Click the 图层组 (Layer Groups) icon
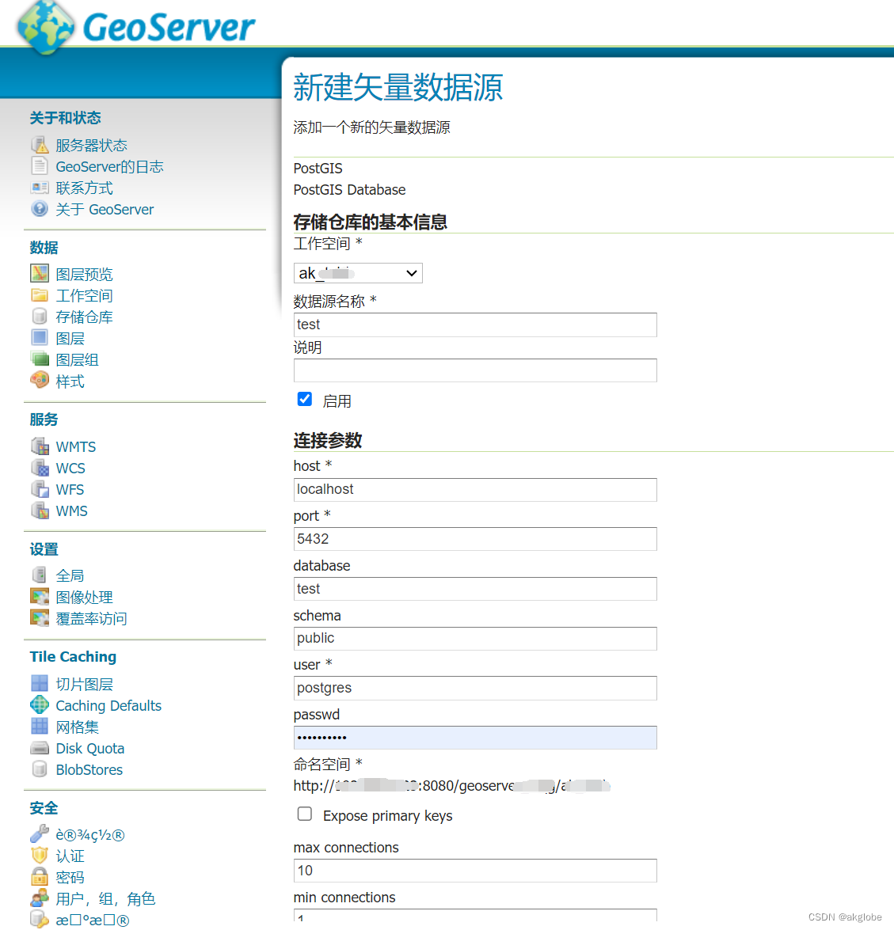The width and height of the screenshot is (894, 930). (40, 359)
